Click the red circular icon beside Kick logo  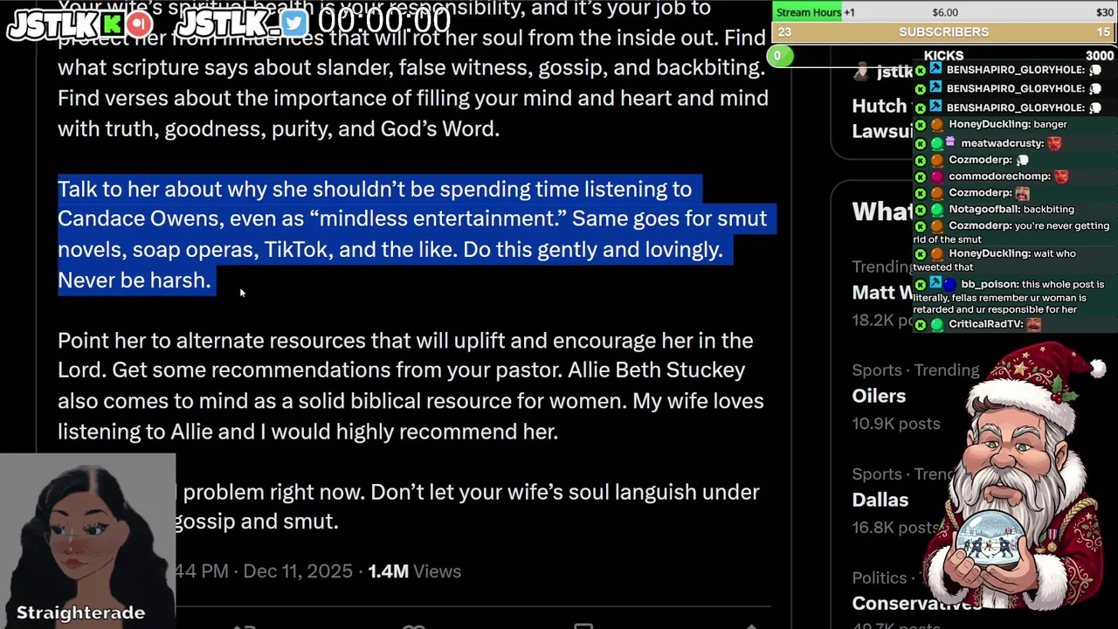tap(139, 24)
